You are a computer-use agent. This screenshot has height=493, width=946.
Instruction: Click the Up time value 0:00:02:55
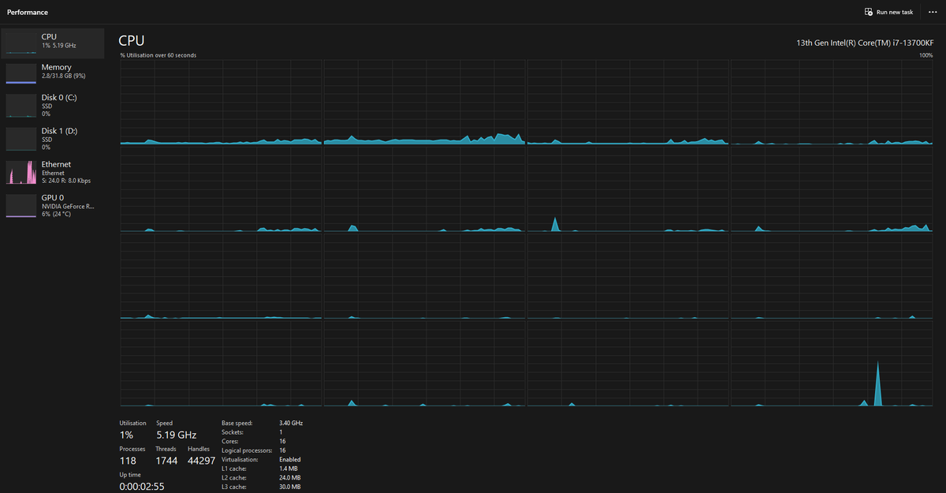(143, 486)
